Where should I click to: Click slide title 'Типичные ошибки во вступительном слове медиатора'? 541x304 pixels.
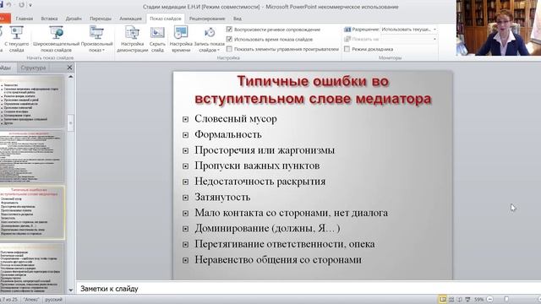pyautogui.click(x=313, y=90)
